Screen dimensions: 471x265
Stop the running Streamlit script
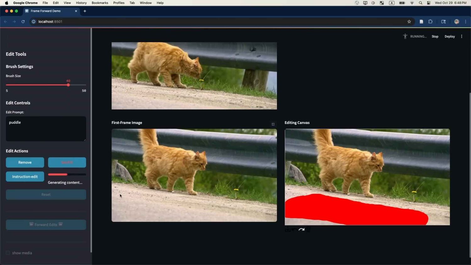tap(435, 36)
